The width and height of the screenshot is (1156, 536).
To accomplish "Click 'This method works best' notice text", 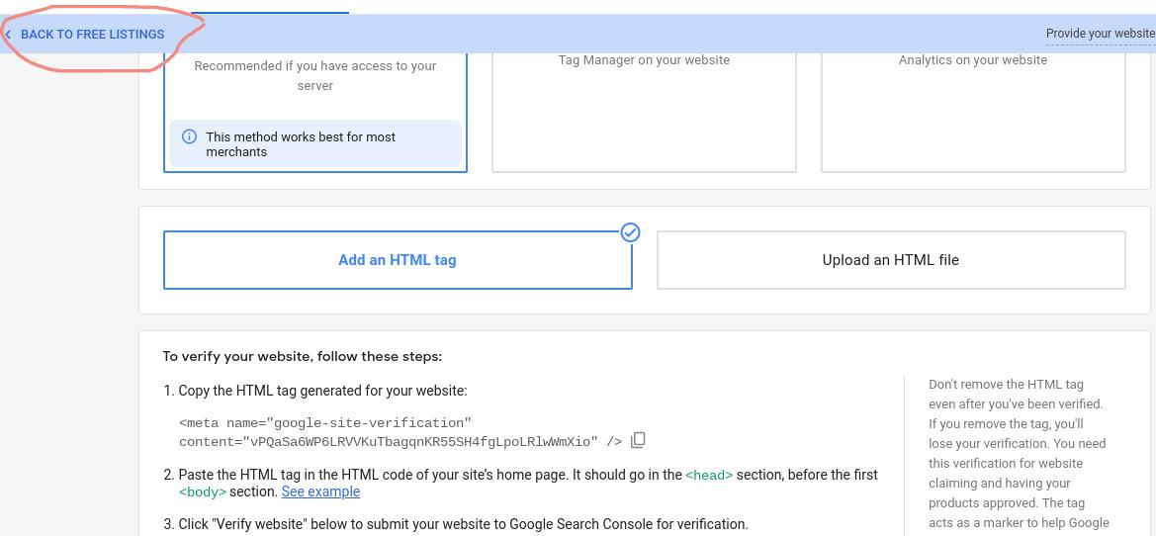I will (301, 144).
